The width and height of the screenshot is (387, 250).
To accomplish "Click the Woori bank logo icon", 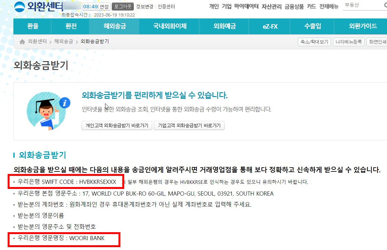I will pyautogui.click(x=19, y=7).
